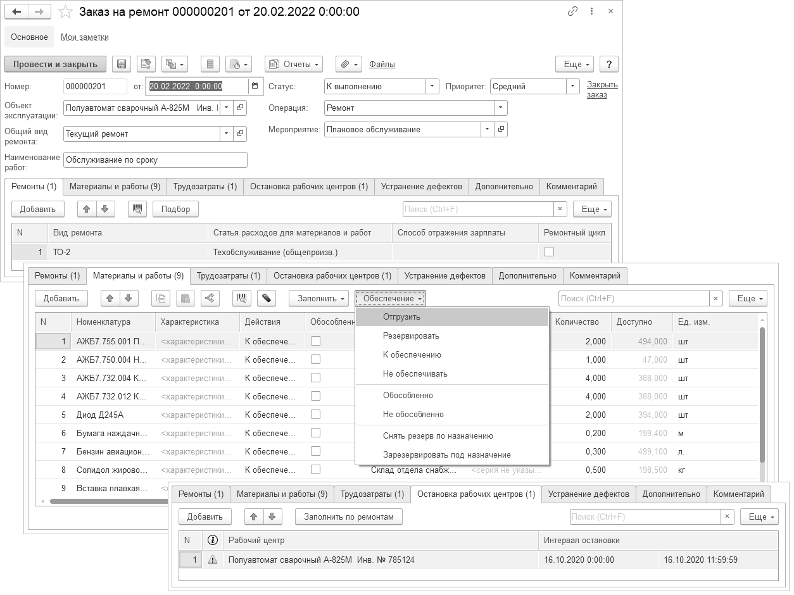Open calendar picker beside date field
794x595 pixels.
point(255,86)
